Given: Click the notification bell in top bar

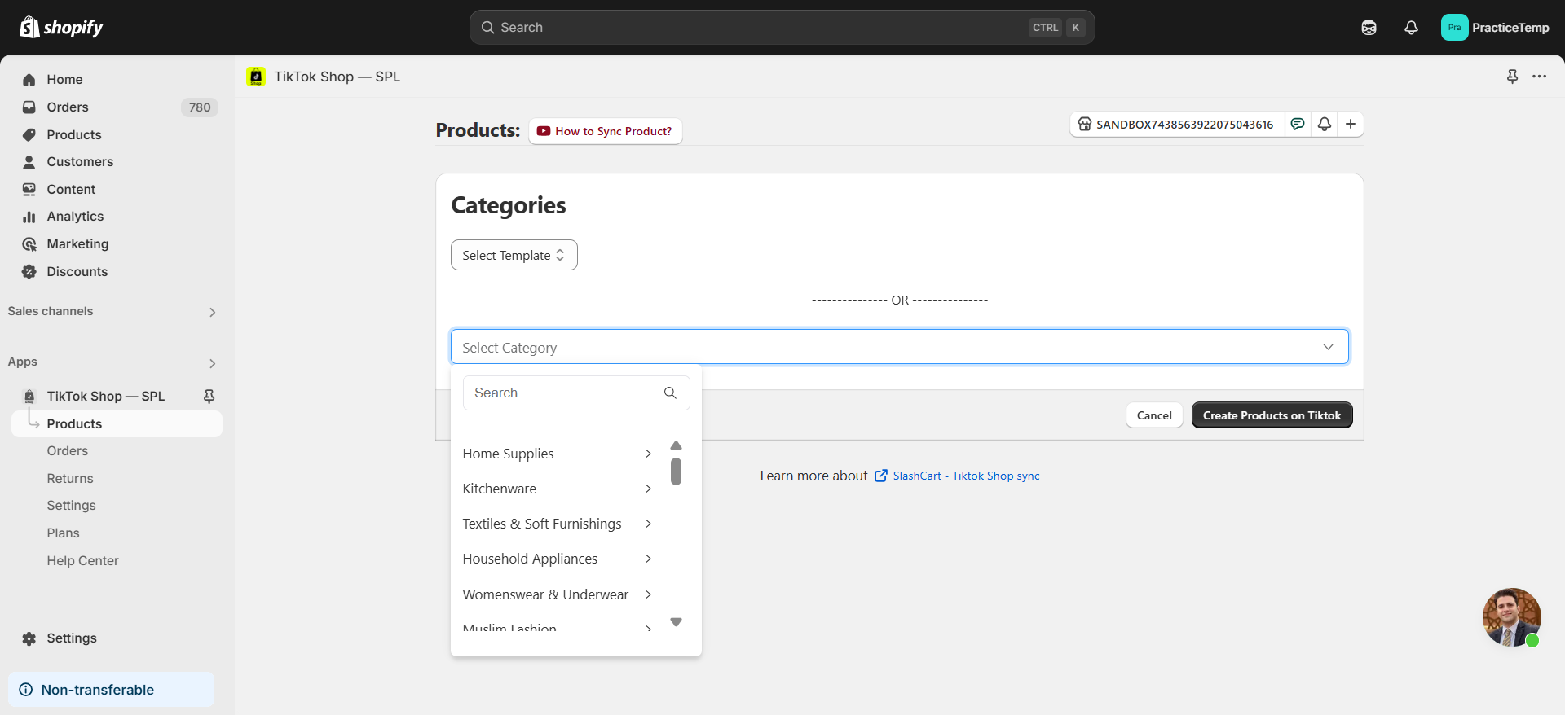Looking at the screenshot, I should pos(1411,28).
